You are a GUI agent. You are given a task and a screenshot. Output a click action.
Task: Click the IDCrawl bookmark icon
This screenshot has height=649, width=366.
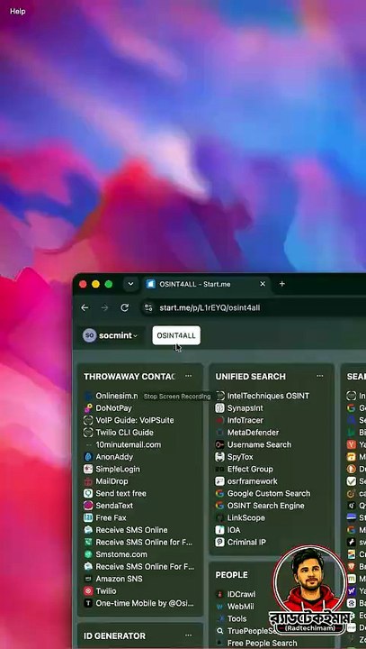[x=219, y=594]
